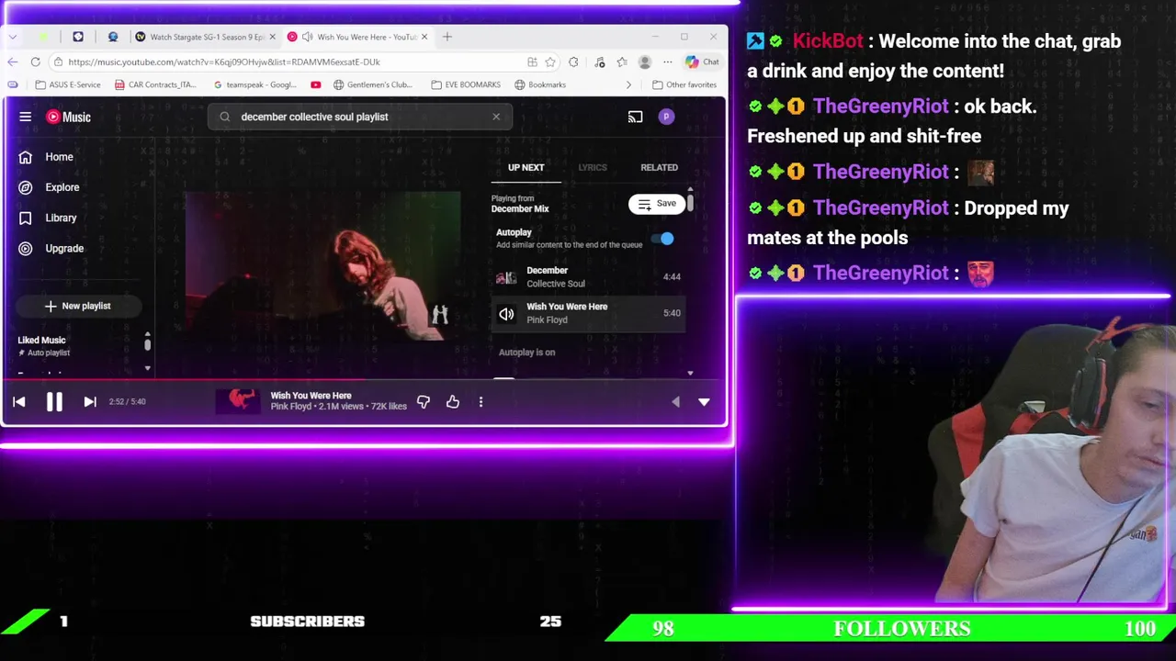Open the EVE BOOMARKS folder
This screenshot has width=1176, height=661.
click(x=466, y=84)
